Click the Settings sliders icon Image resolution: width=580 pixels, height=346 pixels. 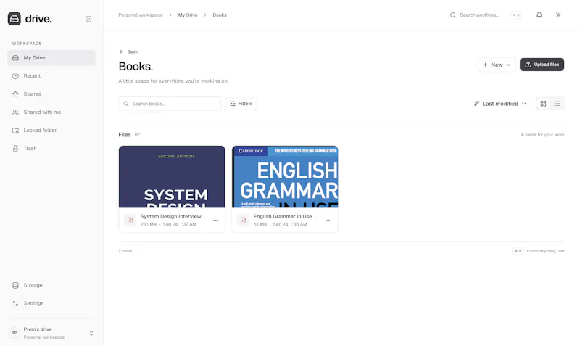[x=15, y=303]
